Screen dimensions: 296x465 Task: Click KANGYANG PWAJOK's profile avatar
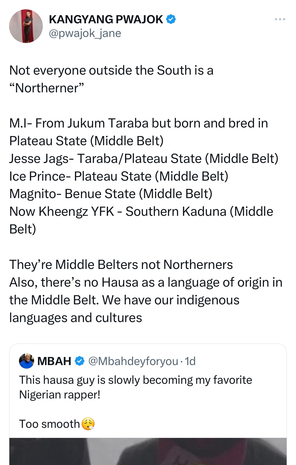26,26
